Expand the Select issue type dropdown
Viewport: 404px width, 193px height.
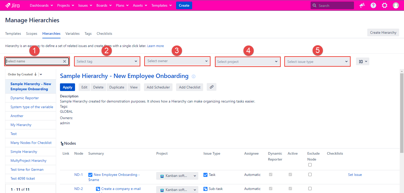click(317, 62)
